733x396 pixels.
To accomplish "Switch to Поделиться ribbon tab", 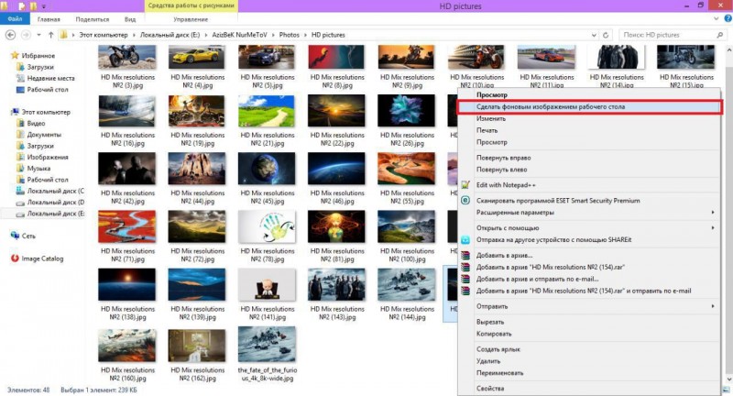I will coord(93,19).
